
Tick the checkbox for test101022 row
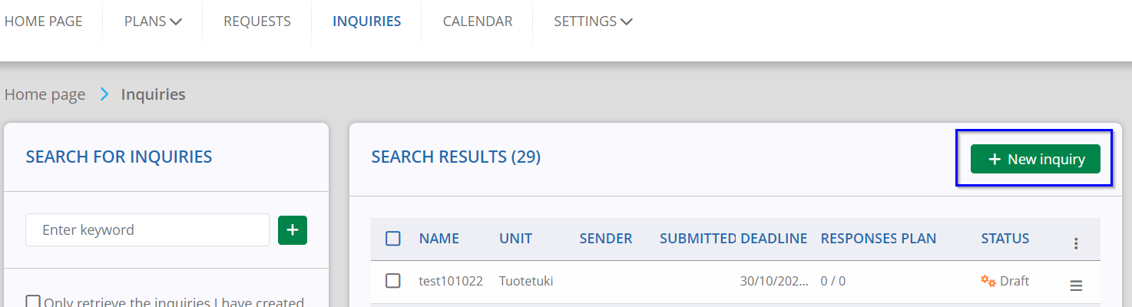point(393,281)
